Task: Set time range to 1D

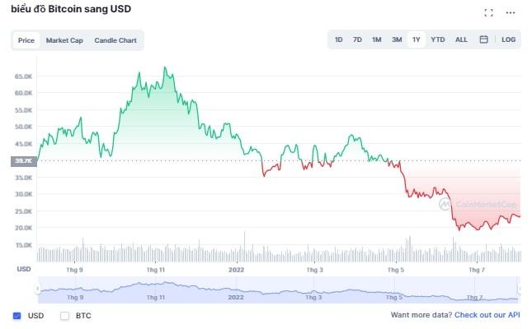Action: (339, 39)
